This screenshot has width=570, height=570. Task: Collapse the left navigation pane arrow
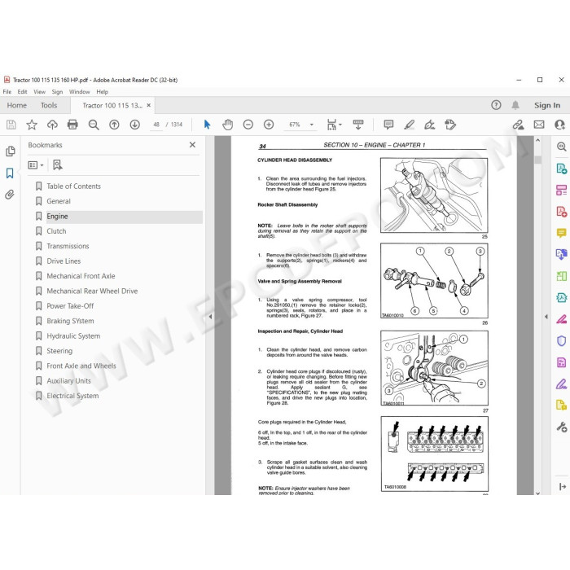click(x=210, y=317)
